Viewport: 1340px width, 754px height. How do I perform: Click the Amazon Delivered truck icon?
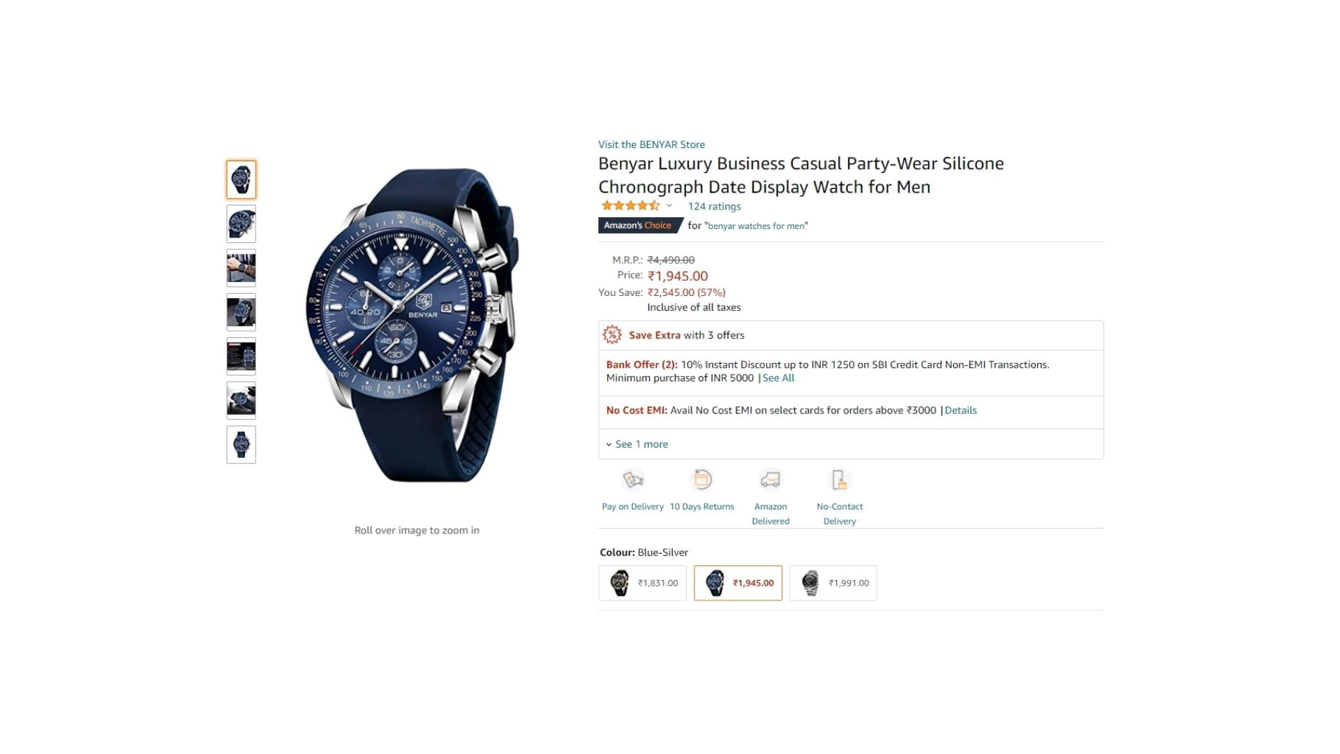coord(770,480)
